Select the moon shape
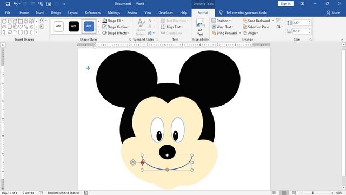 [x=4, y=32]
